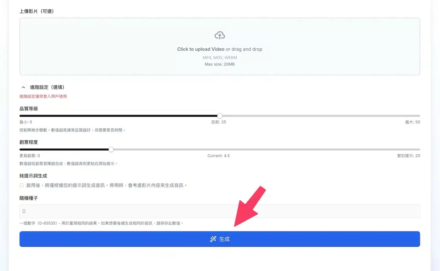The image size is (440, 271).
Task: Click the cloud upload icon
Action: tap(220, 35)
